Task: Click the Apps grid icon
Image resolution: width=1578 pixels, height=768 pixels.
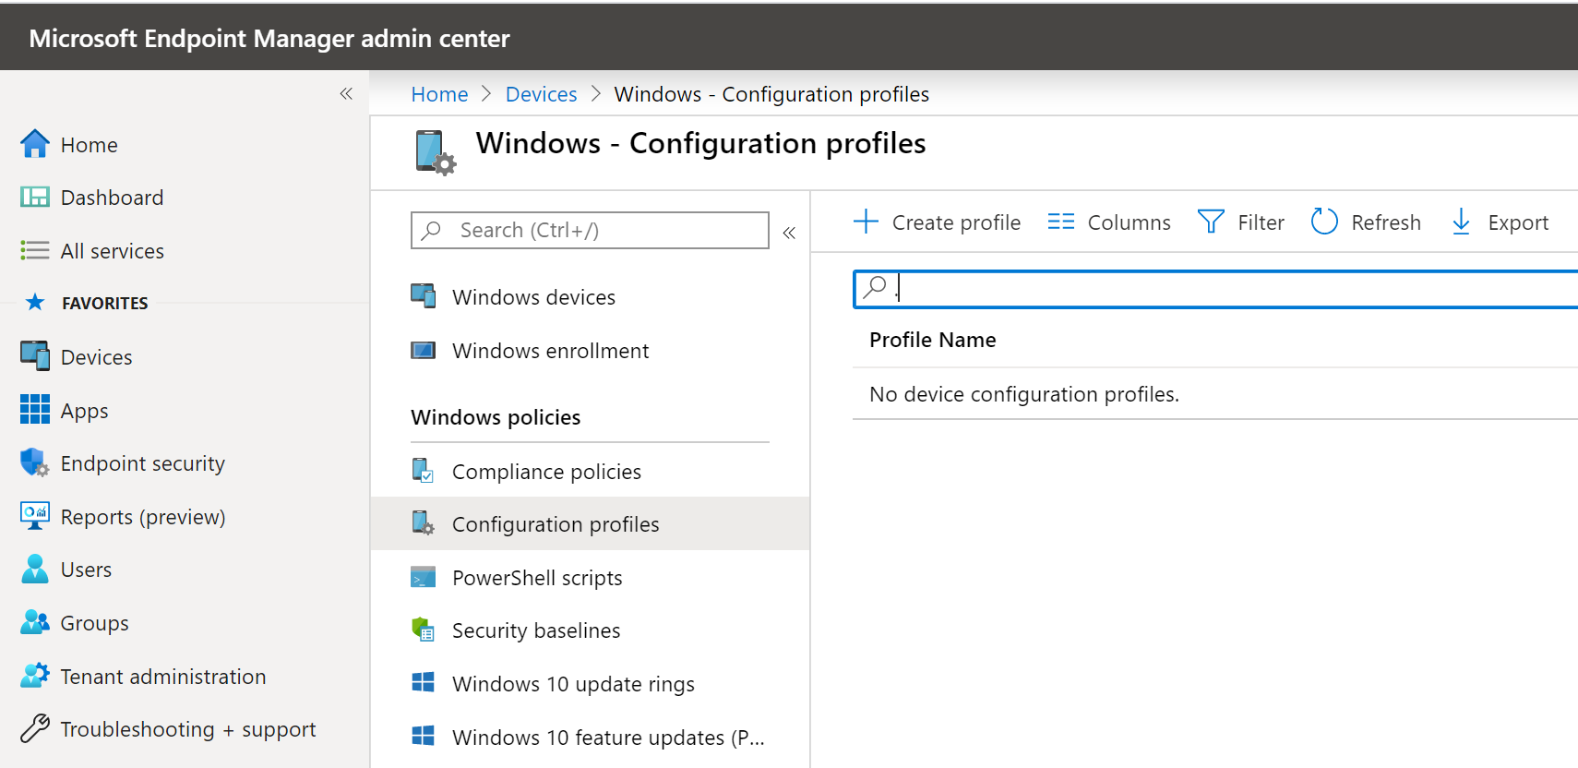Action: [x=35, y=409]
